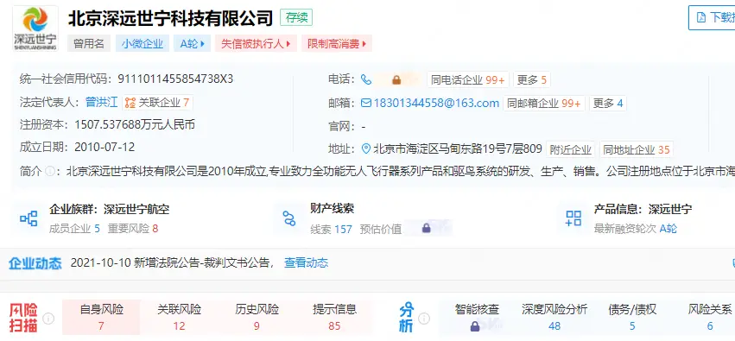Image resolution: width=735 pixels, height=341 pixels.
Task: Open 同地址企业 35 list
Action: 636,150
